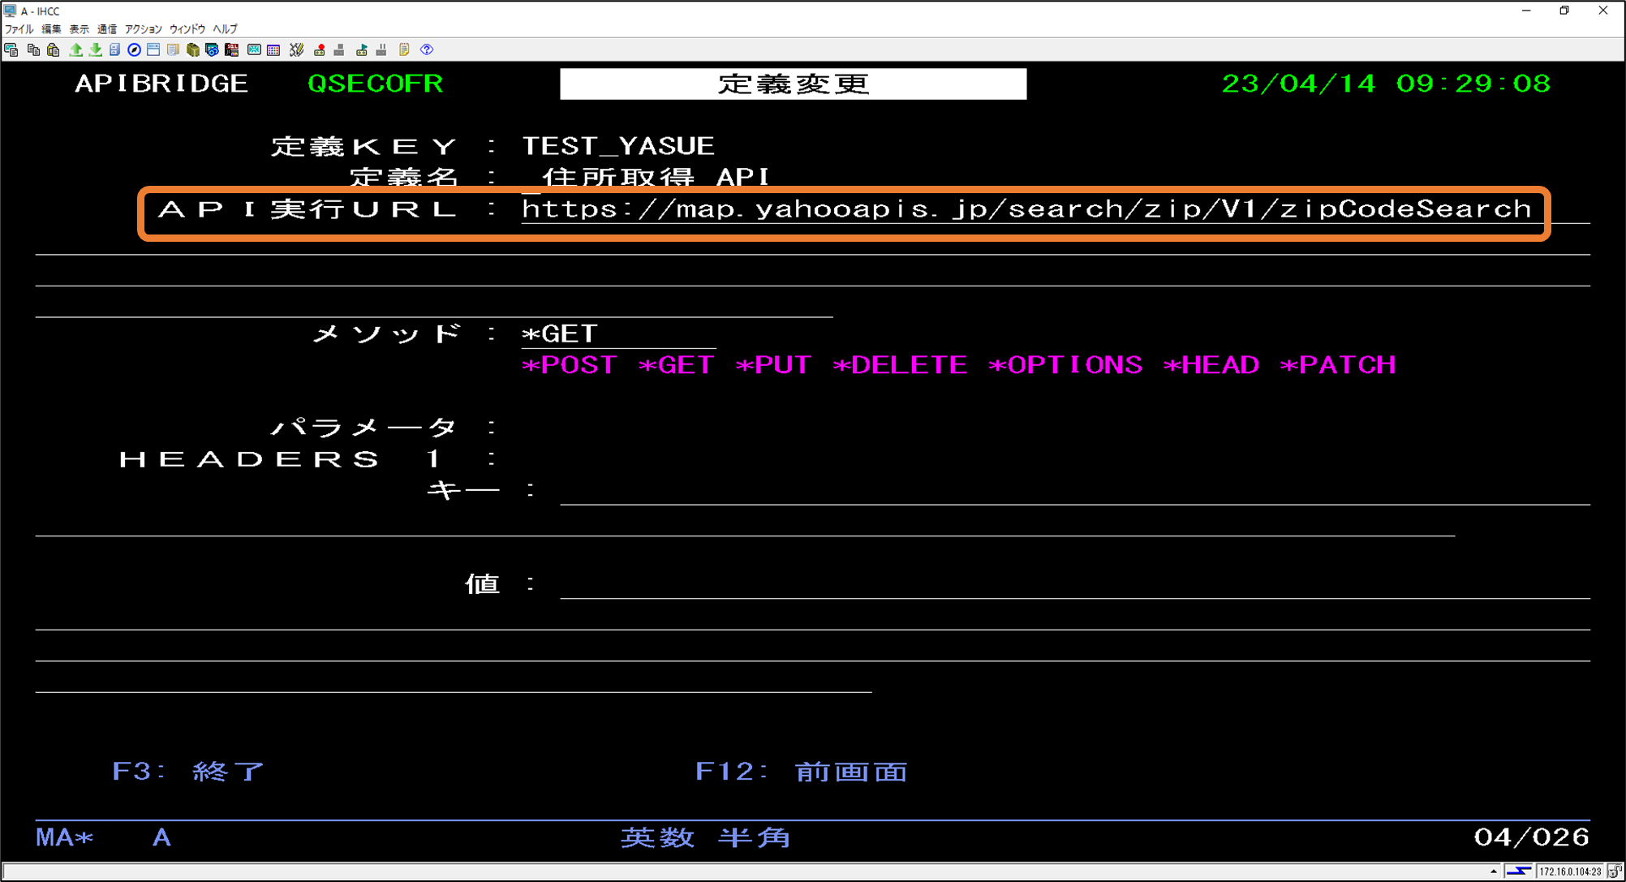Click the play macro icon with green flag
1626x882 pixels.
pyautogui.click(x=361, y=49)
